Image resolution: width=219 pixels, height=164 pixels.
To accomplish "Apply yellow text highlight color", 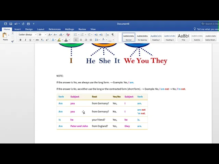I will tap(59, 40).
